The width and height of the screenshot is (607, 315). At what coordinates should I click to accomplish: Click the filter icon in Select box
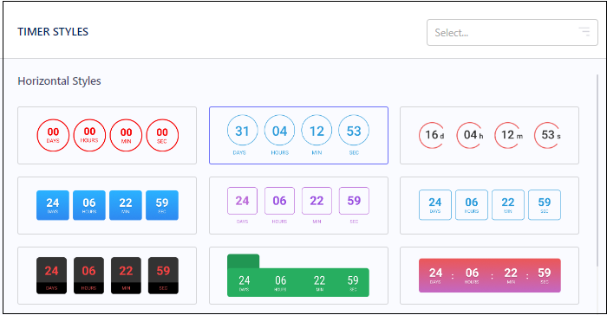[584, 32]
